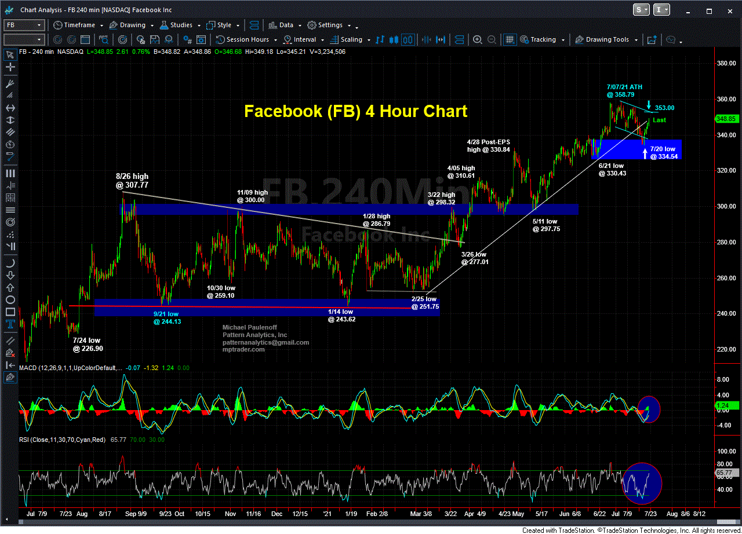The height and width of the screenshot is (534, 742).
Task: Click the 7/20 low @ 334.54 annotation
Action: [664, 153]
